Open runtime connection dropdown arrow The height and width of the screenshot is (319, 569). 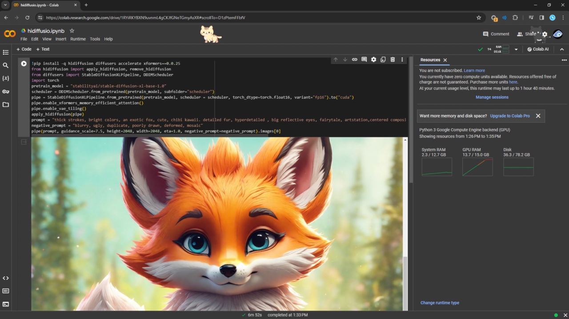pyautogui.click(x=516, y=49)
